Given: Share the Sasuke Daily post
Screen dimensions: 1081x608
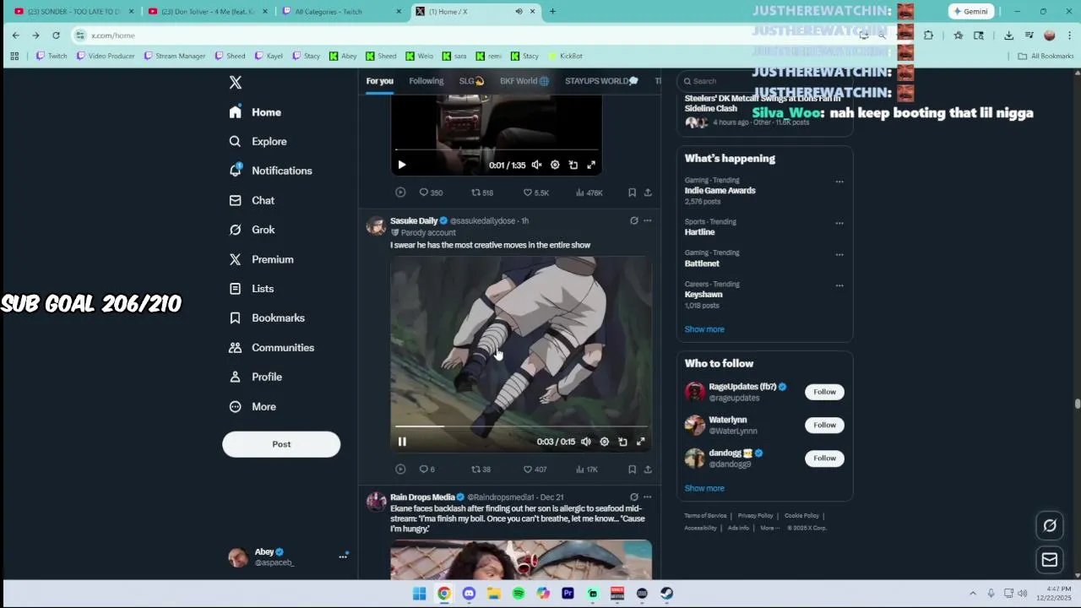Looking at the screenshot, I should [x=648, y=470].
